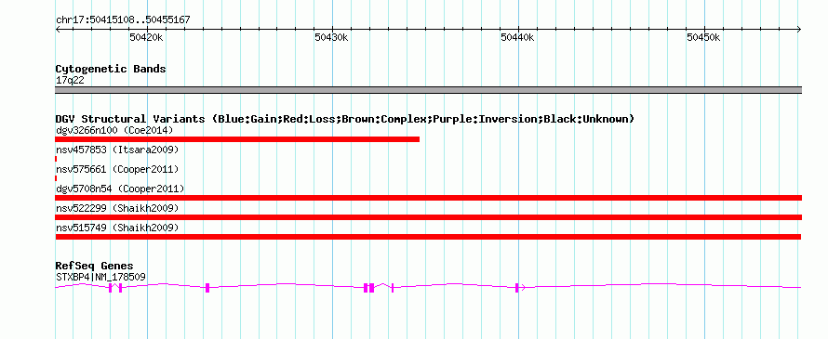
Task: Click the 17q22 band label
Action: (x=70, y=81)
